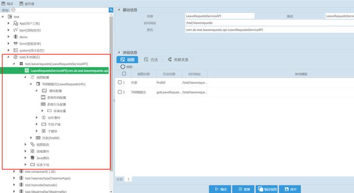Switch to the 关联关系 tab
This screenshot has height=193, width=354.
click(178, 60)
